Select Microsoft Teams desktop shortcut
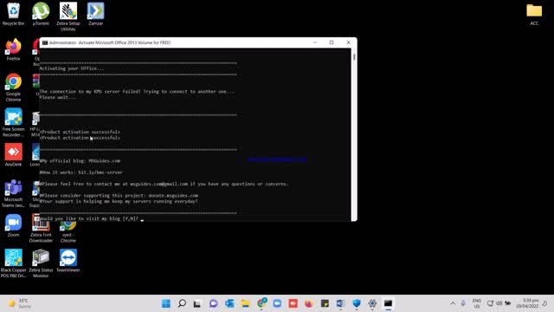The height and width of the screenshot is (312, 554). pyautogui.click(x=14, y=193)
